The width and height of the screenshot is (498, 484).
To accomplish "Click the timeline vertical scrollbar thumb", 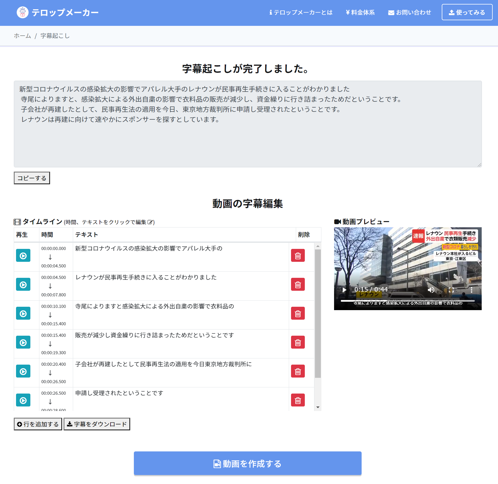I will click(318, 313).
